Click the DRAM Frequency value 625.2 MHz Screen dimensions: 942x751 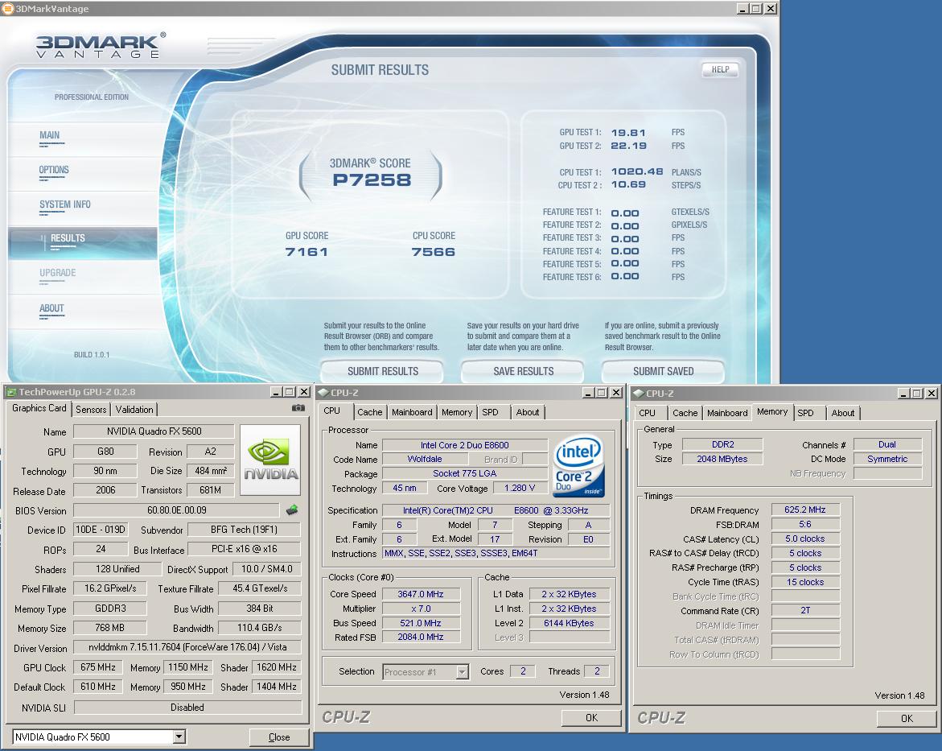805,510
